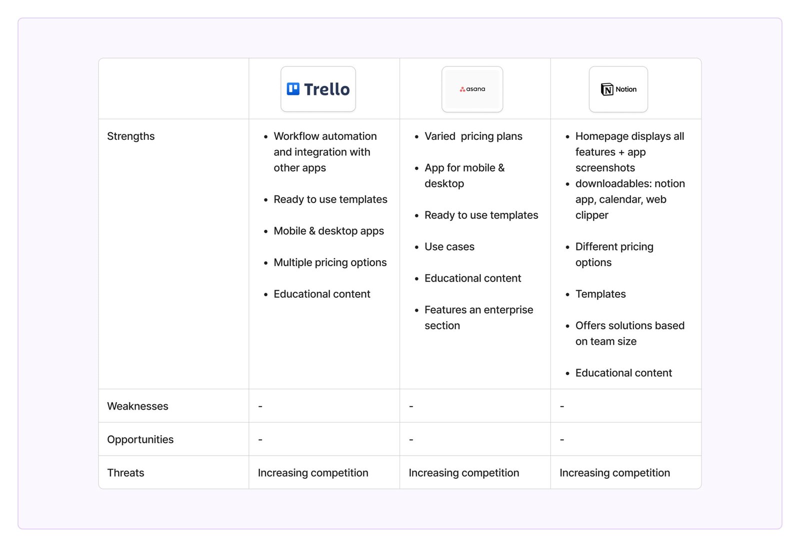Select the Weaknesses row label

(137, 406)
